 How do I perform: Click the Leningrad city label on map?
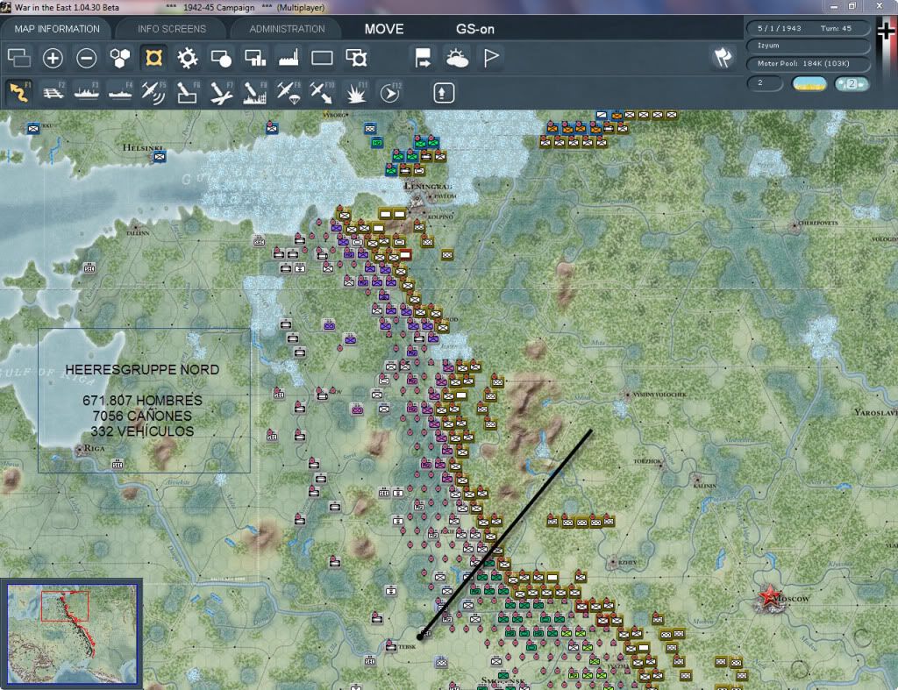428,186
